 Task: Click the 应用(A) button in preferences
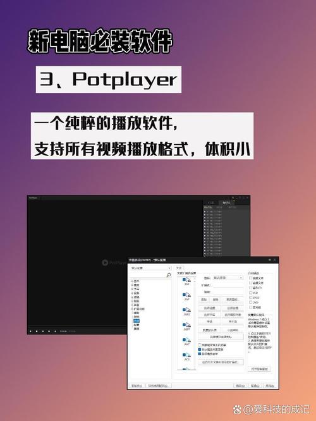[270, 386]
